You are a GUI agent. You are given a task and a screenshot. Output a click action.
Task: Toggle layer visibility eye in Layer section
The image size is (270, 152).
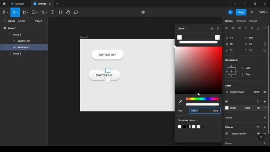tap(265, 92)
